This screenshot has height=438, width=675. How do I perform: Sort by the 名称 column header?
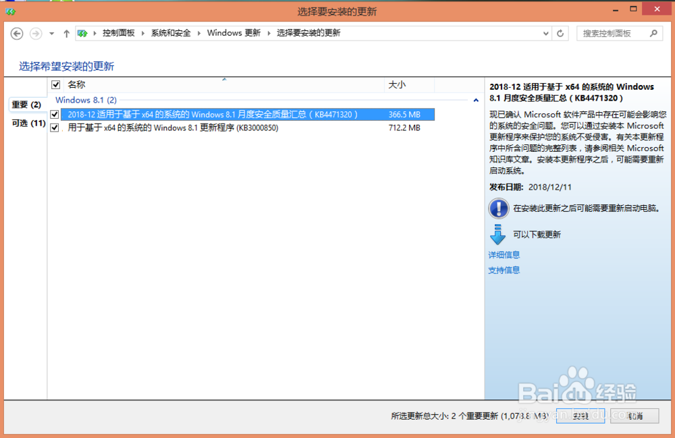(224, 85)
